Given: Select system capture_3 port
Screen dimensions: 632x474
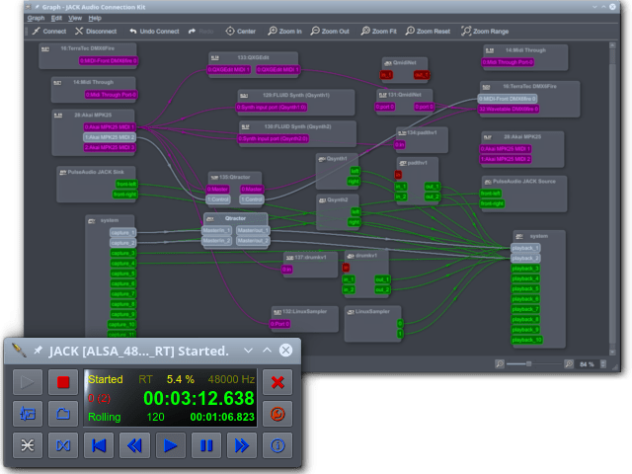Looking at the screenshot, I should click(x=122, y=253).
